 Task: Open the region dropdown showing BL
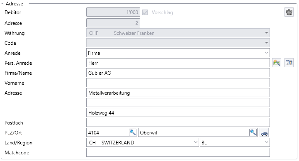click(267, 142)
